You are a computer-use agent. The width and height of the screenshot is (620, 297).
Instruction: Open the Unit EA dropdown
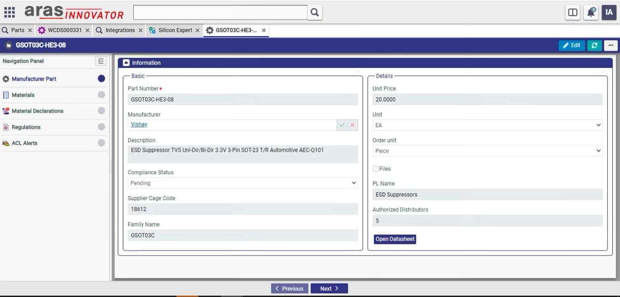(487, 125)
